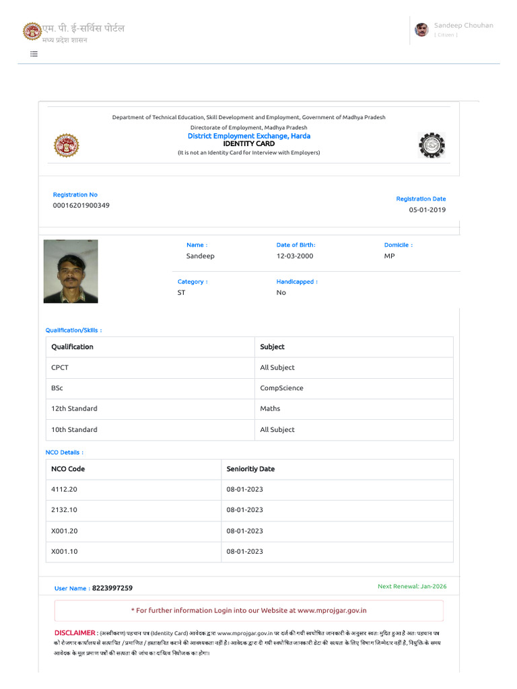Viewport: 517px width, 689px height.
Task: Select NCO code 4112.20
Action: [x=134, y=490]
